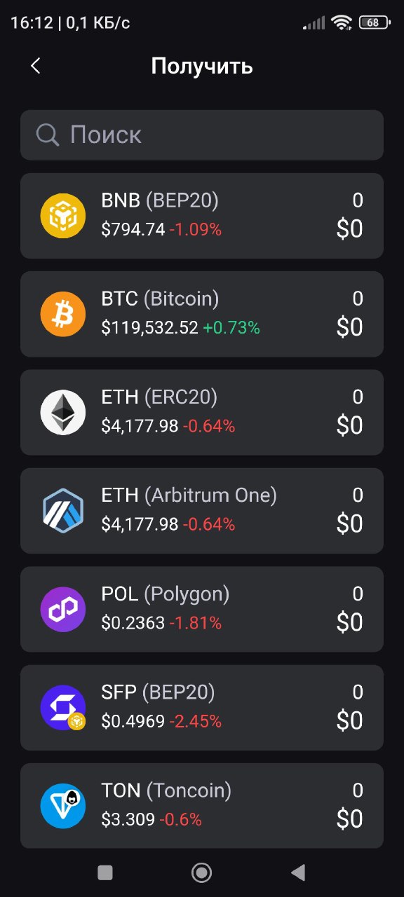The width and height of the screenshot is (404, 897).
Task: Click the SFP SafePal token icon
Action: point(63,707)
